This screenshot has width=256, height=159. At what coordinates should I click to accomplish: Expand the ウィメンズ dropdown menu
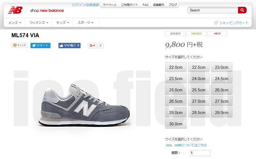tap(39, 23)
